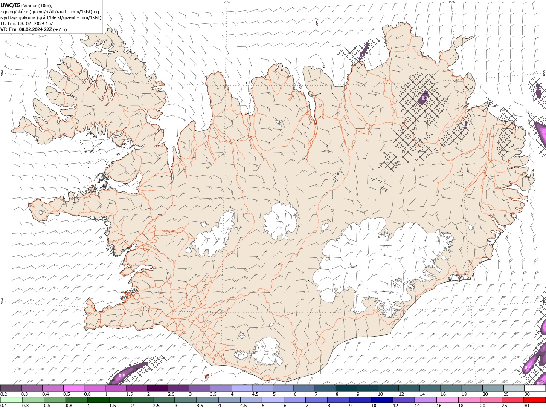Click the 'VT: Fim. 08.02.2024 22Z' valid time
The width and height of the screenshot is (546, 409).
coord(26,29)
